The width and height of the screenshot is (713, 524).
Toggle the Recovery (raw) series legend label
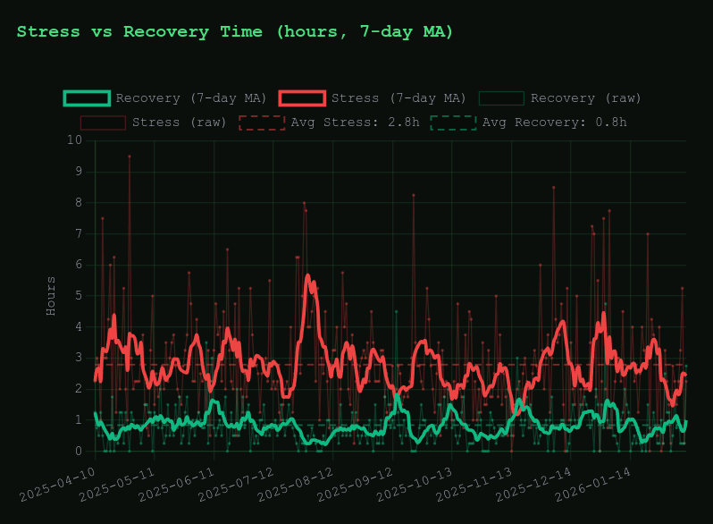[x=585, y=98]
